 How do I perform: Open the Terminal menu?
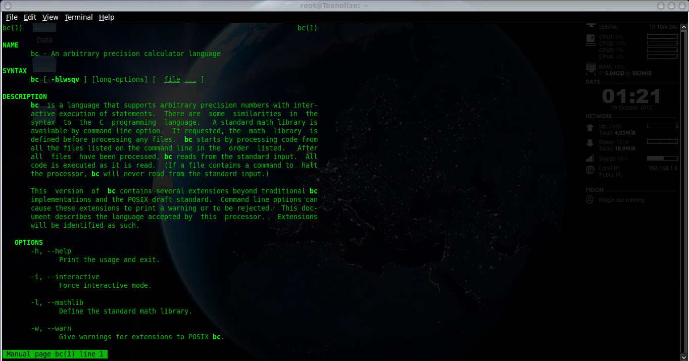(78, 17)
